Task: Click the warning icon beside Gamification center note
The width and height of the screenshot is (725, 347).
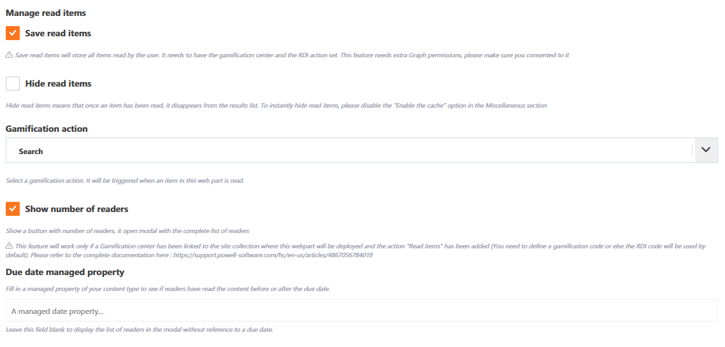Action: (x=10, y=246)
